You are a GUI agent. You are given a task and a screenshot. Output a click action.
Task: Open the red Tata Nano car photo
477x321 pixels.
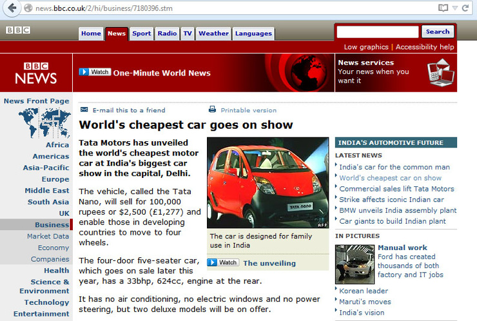[268, 182]
